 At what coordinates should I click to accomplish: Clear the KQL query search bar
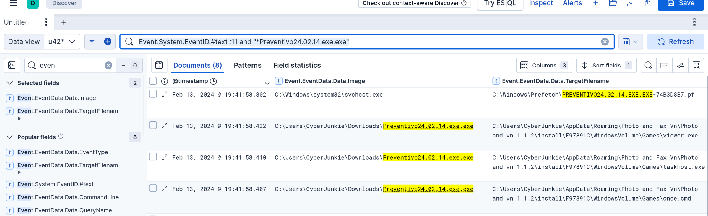click(605, 41)
